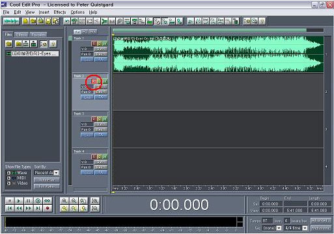
Task: Enable Play Looped infinity button
Action: pos(48,201)
